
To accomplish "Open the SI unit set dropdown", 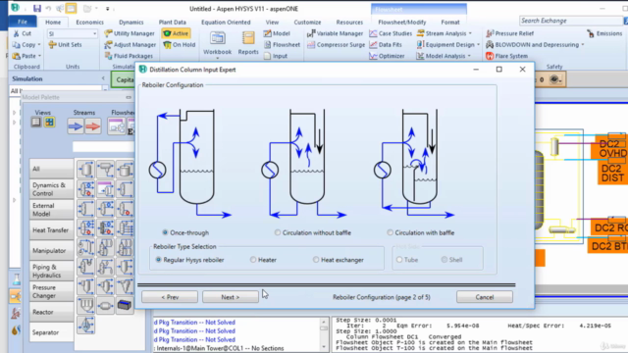I will (94, 33).
